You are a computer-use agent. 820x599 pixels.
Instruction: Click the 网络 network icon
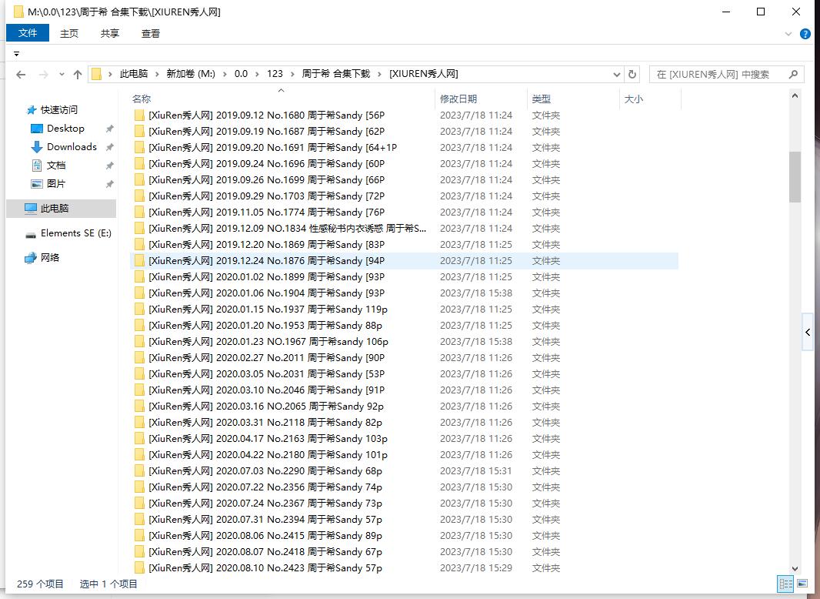tap(31, 258)
